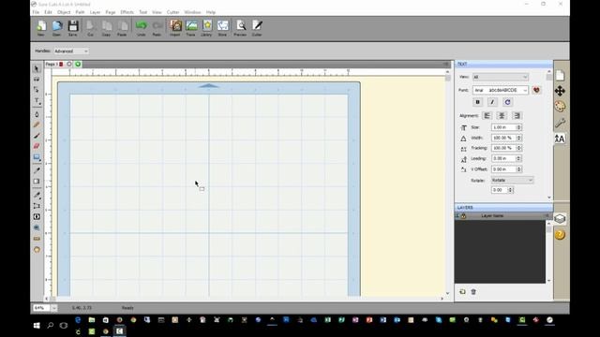Image resolution: width=600 pixels, height=337 pixels.
Task: Delete the selected layer with trash icon
Action: (473, 291)
